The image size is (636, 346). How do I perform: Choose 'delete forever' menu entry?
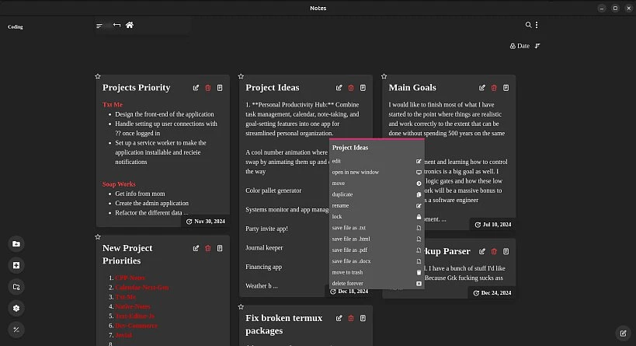click(x=377, y=284)
